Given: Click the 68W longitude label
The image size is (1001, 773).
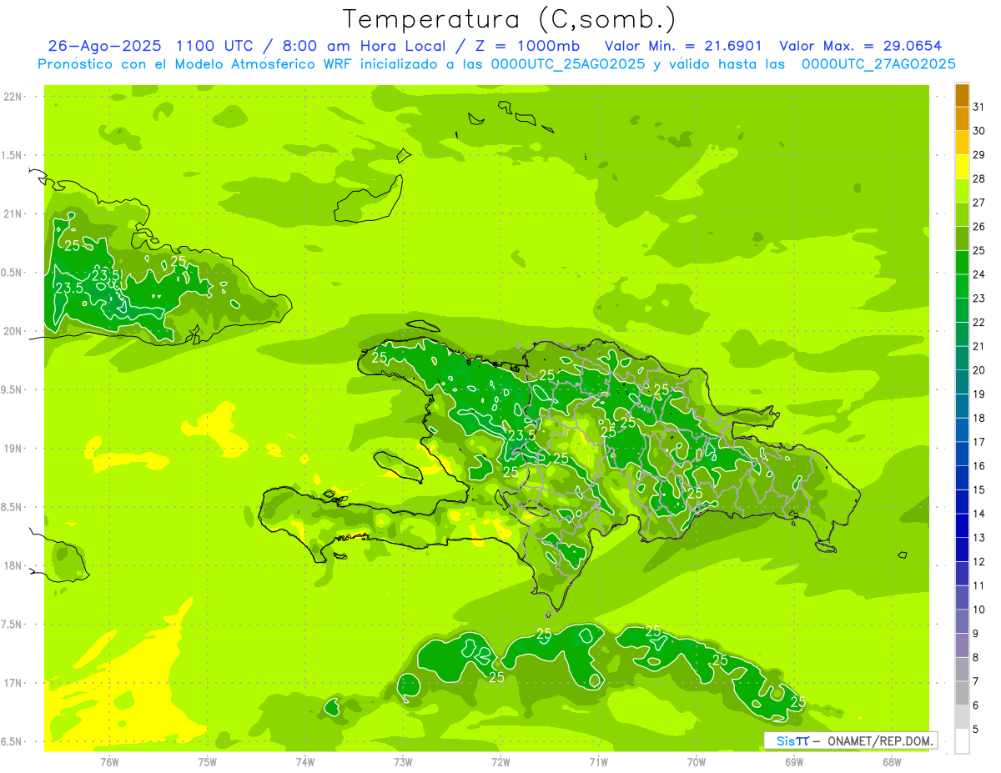Looking at the screenshot, I should [x=892, y=761].
